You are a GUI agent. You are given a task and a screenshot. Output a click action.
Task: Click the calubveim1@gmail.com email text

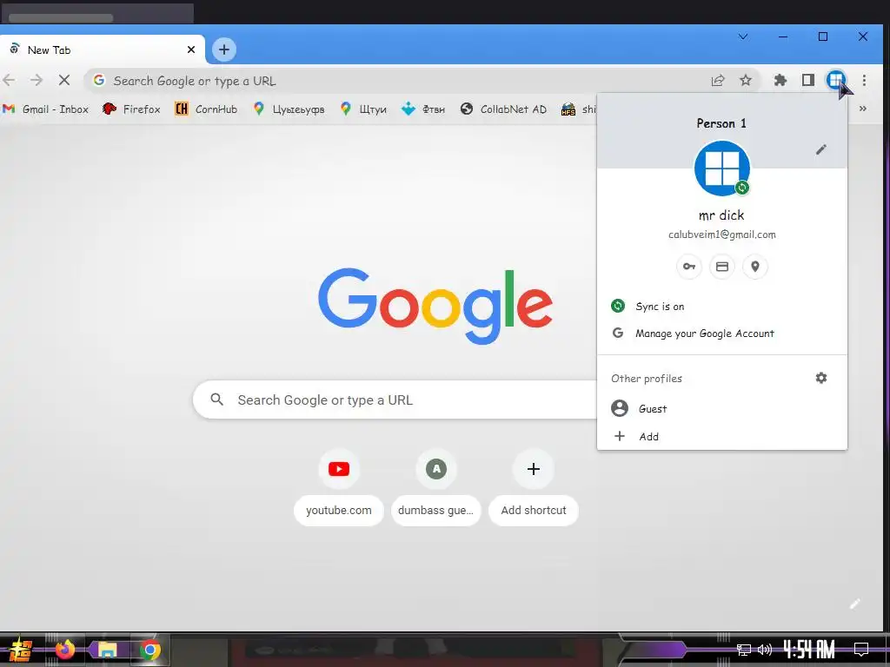pyautogui.click(x=722, y=234)
